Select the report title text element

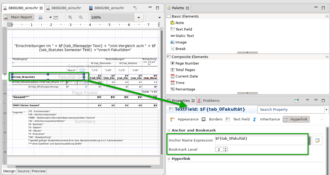tap(85, 48)
